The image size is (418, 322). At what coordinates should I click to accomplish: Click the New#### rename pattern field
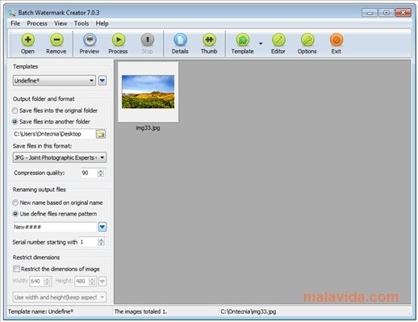coord(55,227)
